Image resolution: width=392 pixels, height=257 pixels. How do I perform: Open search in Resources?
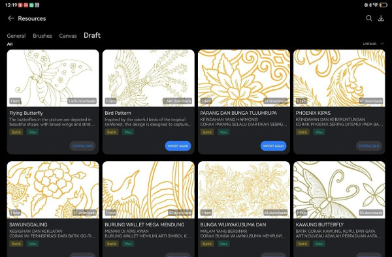click(x=368, y=18)
